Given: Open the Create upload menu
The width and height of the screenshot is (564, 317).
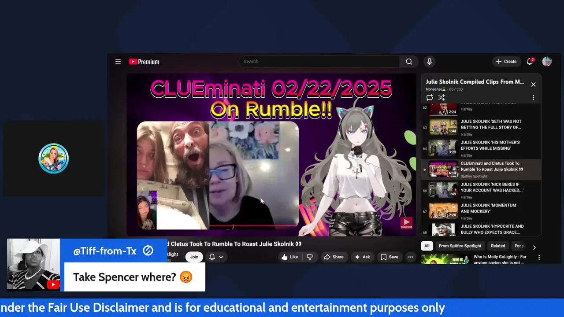Looking at the screenshot, I should pos(506,62).
